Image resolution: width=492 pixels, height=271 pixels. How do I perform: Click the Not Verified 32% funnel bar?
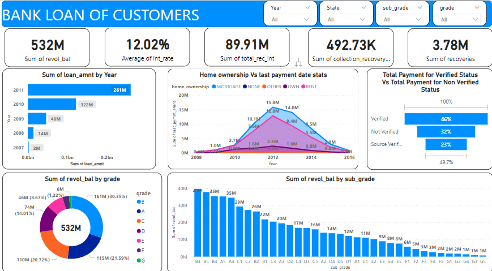[x=446, y=131]
